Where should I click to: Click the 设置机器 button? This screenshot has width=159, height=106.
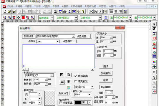(84, 36)
